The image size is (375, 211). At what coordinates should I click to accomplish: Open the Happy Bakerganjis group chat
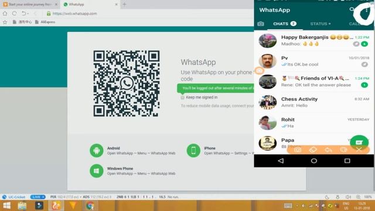point(314,40)
